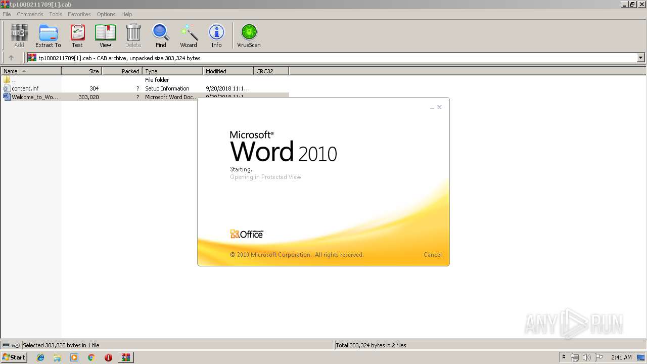Run VirusScan on archive

(x=249, y=36)
